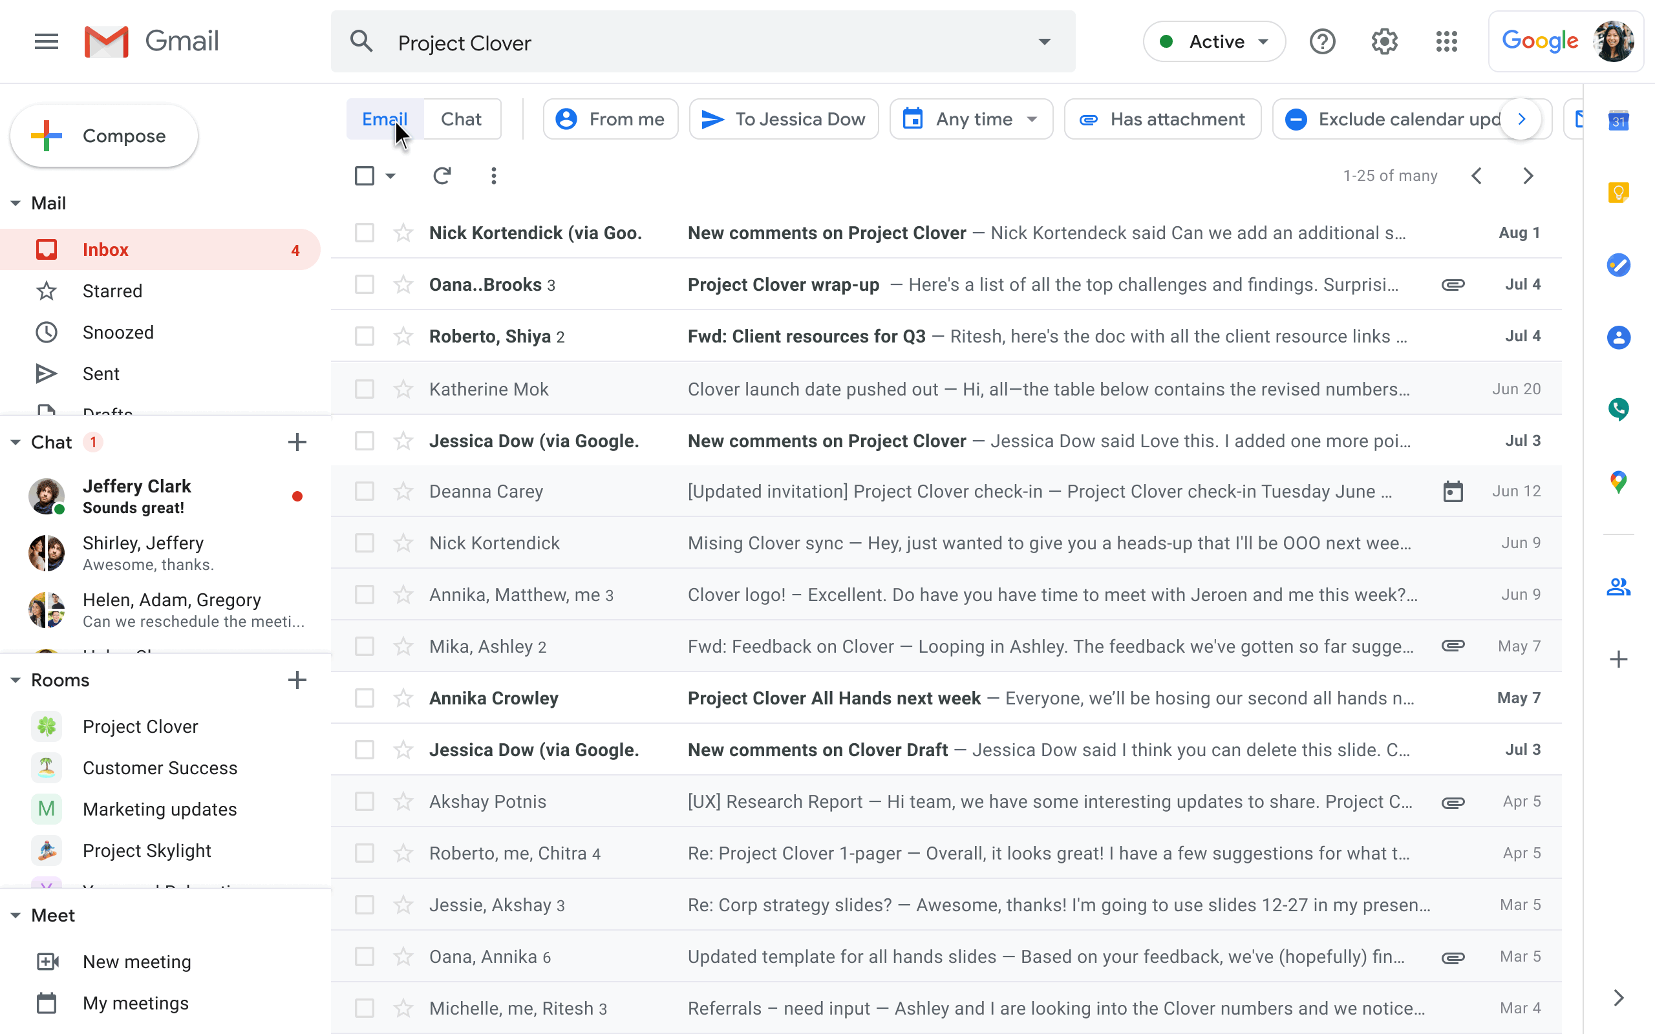Open the more options three-dot menu

coord(493,176)
